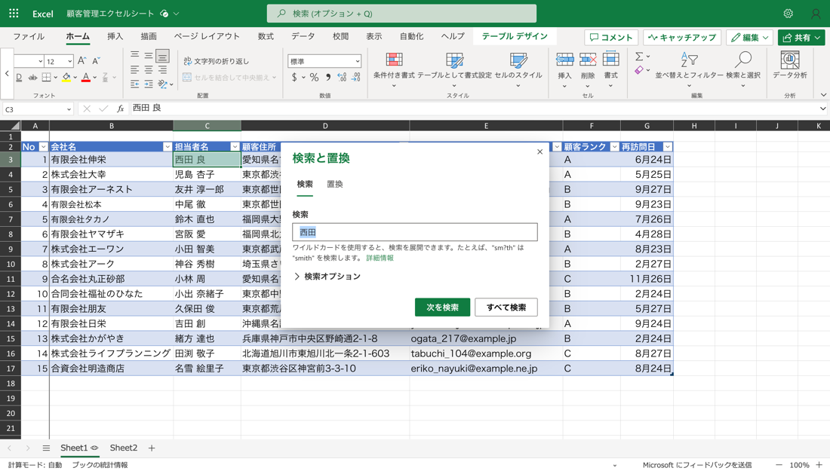The width and height of the screenshot is (830, 471).
Task: Open the 会社名 column filter dropdown
Action: [x=168, y=147]
